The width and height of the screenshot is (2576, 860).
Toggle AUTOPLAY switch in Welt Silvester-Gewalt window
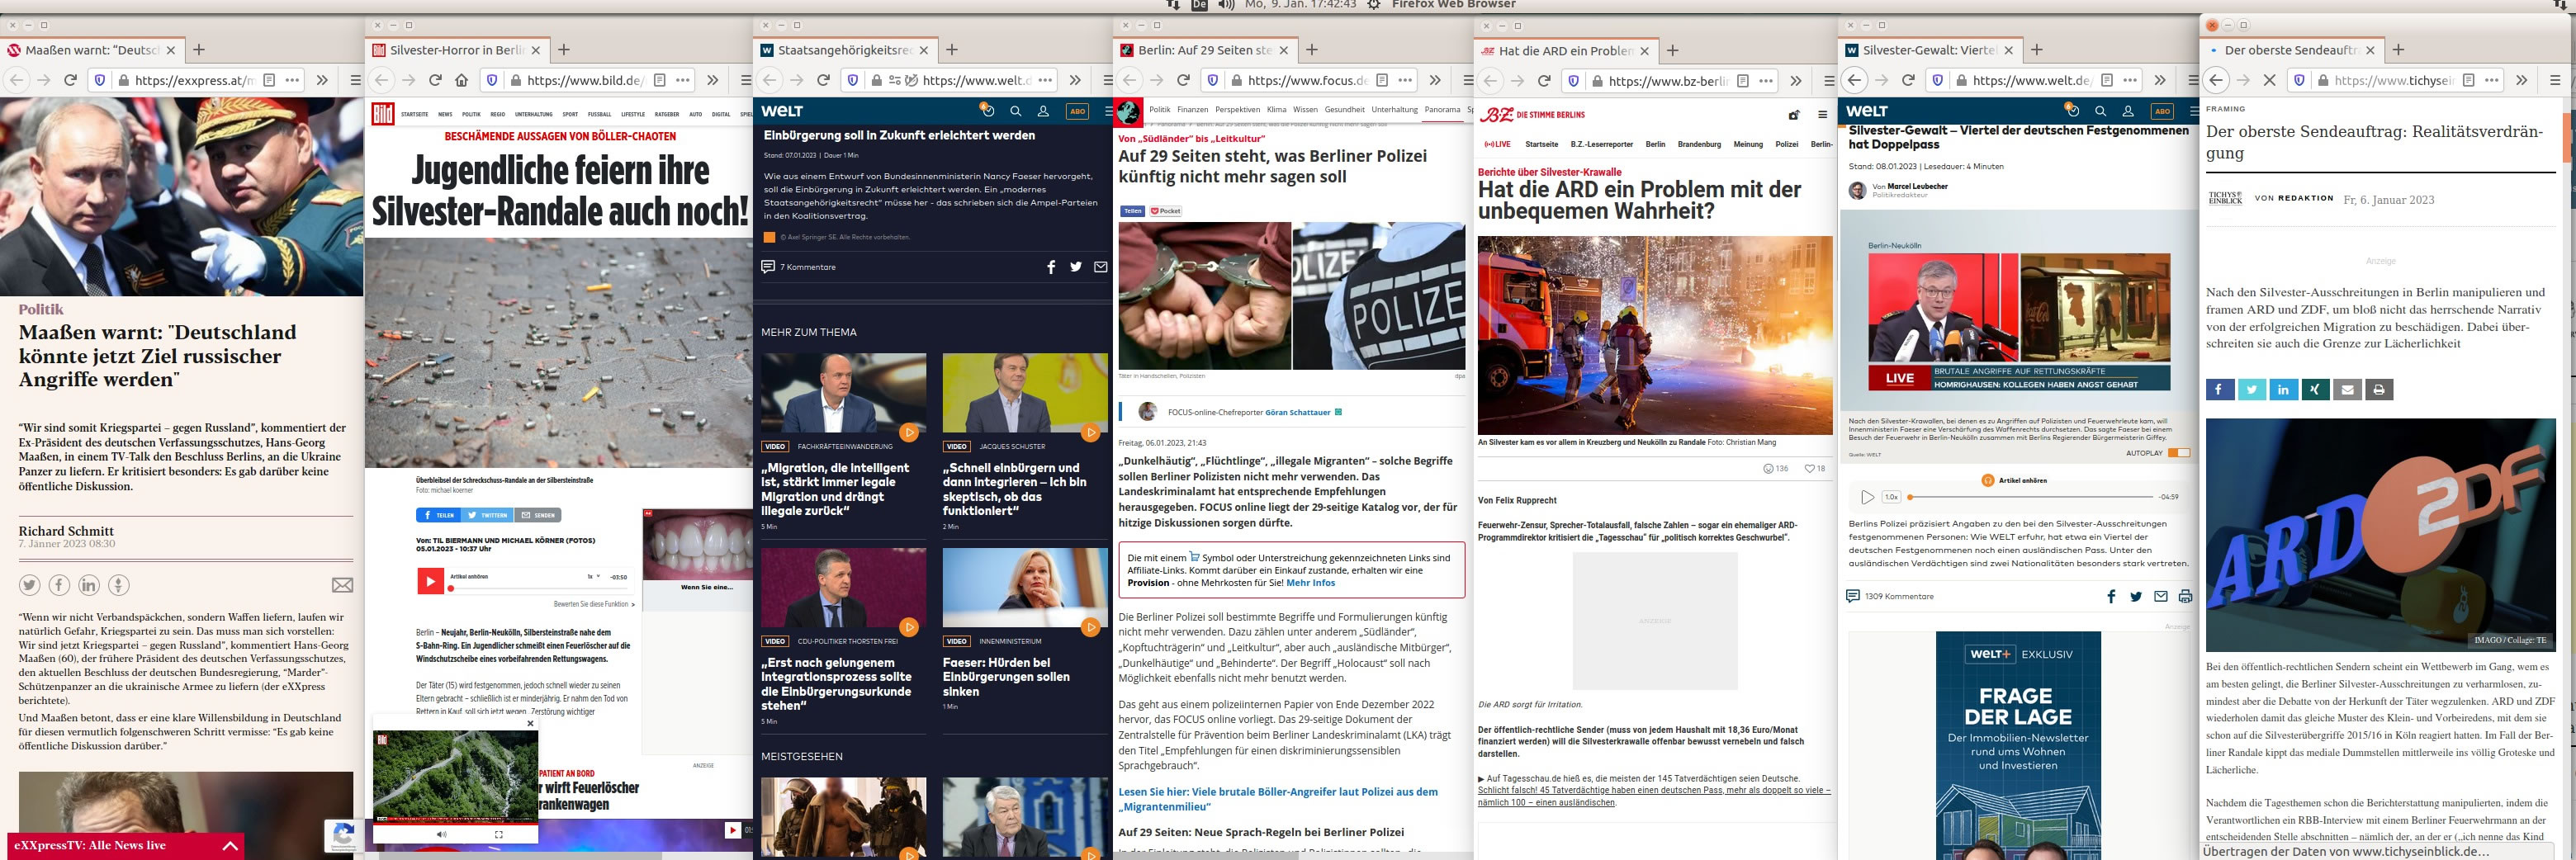pyautogui.click(x=2178, y=454)
